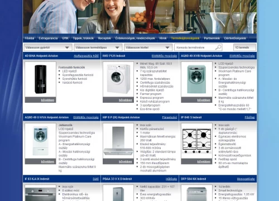Open the Válasszon gyártót dropdown
The image size is (279, 201).
[48, 47]
